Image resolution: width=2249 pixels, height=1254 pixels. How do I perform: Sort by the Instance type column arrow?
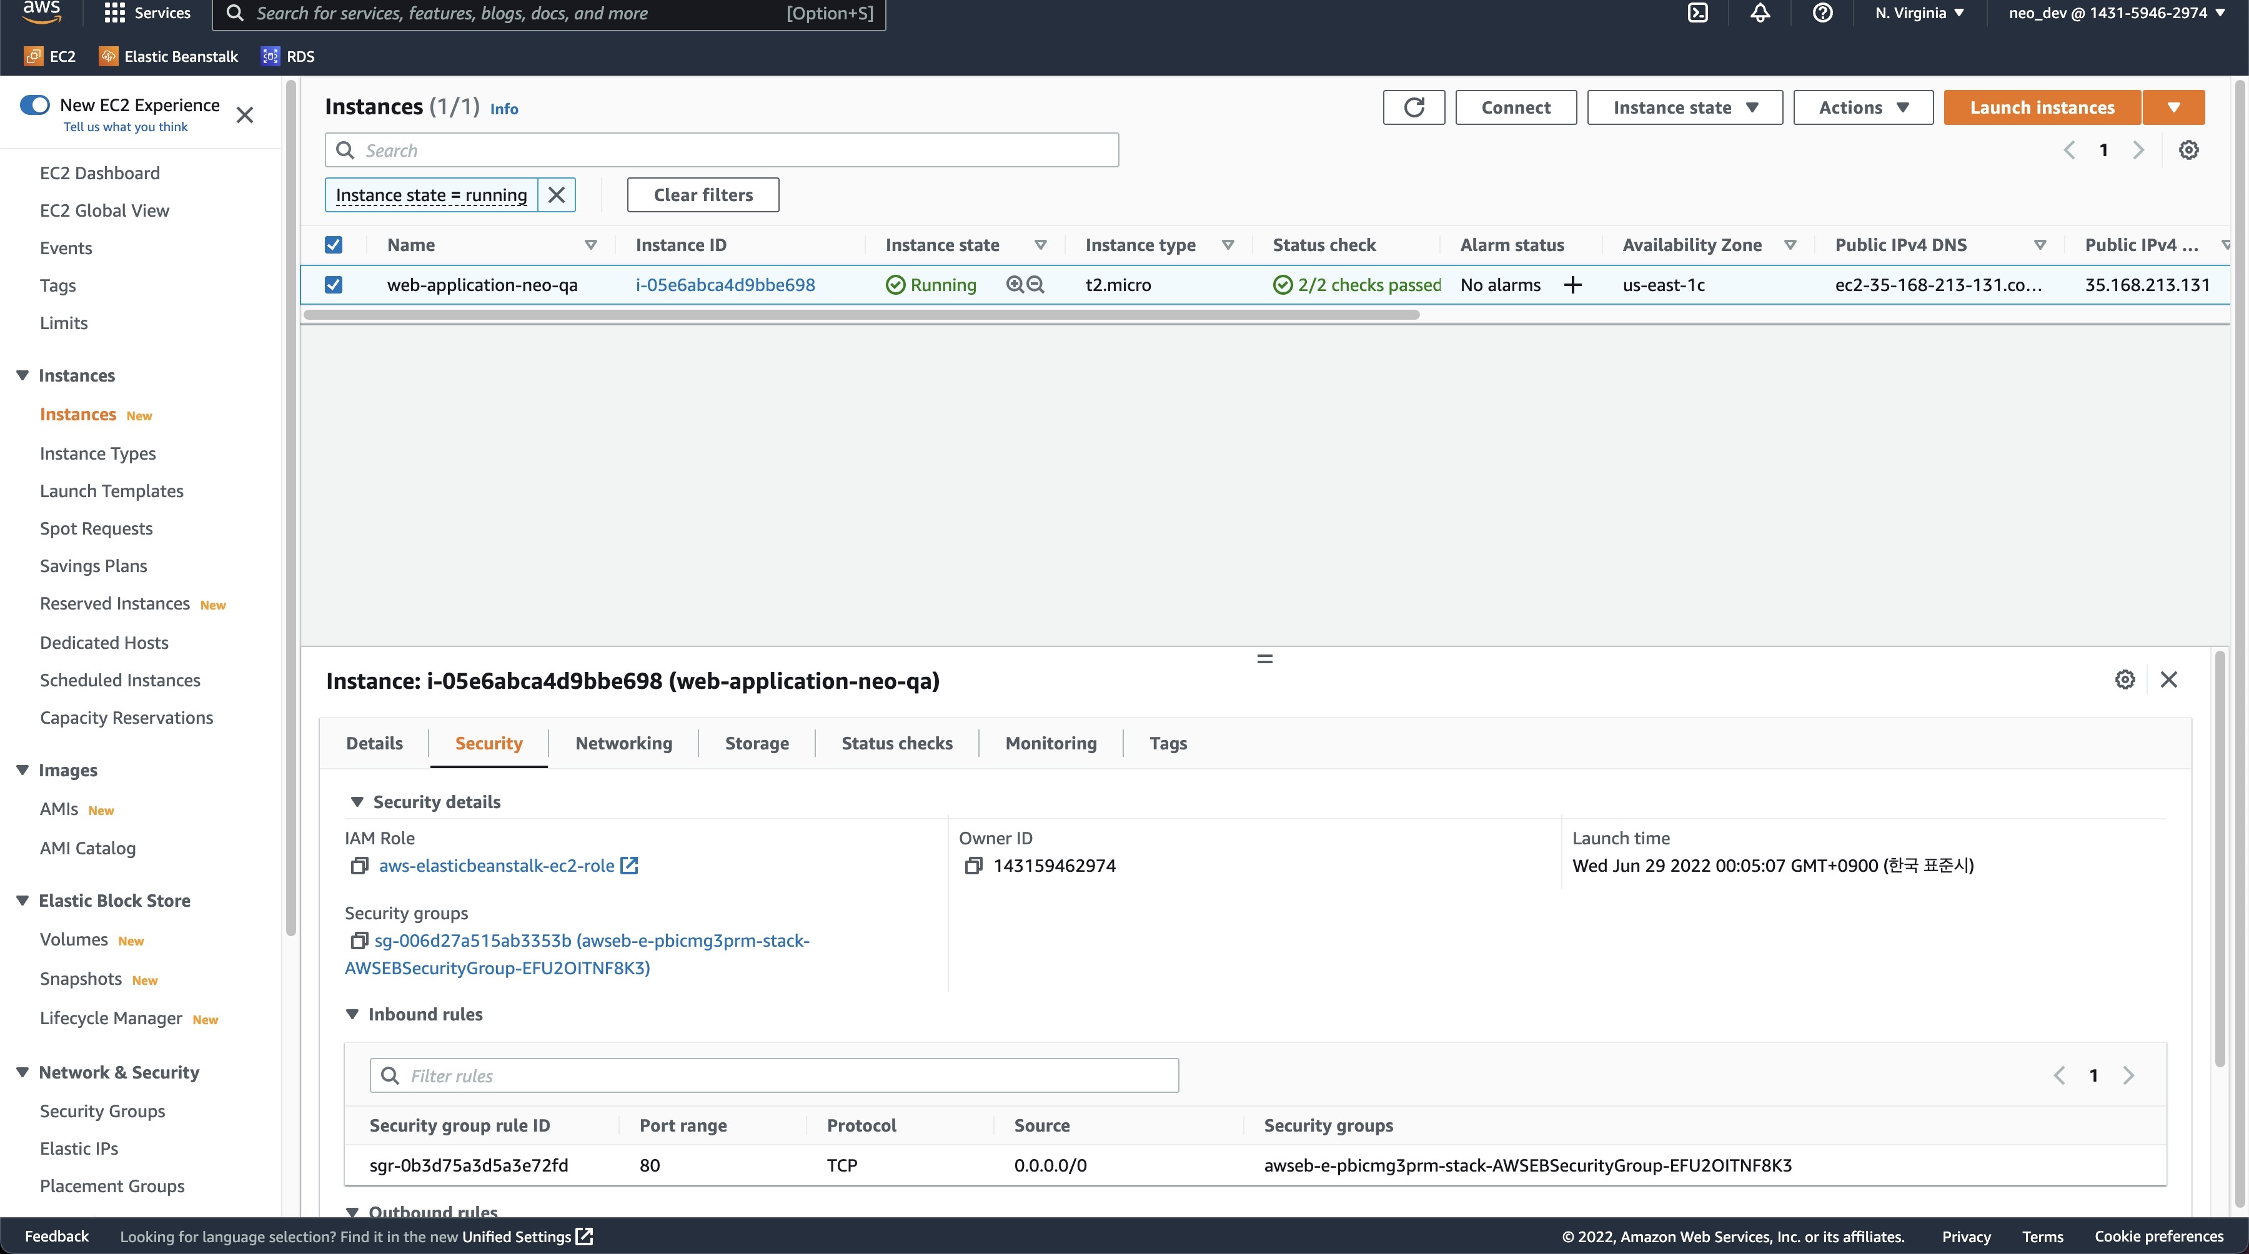pyautogui.click(x=1228, y=245)
